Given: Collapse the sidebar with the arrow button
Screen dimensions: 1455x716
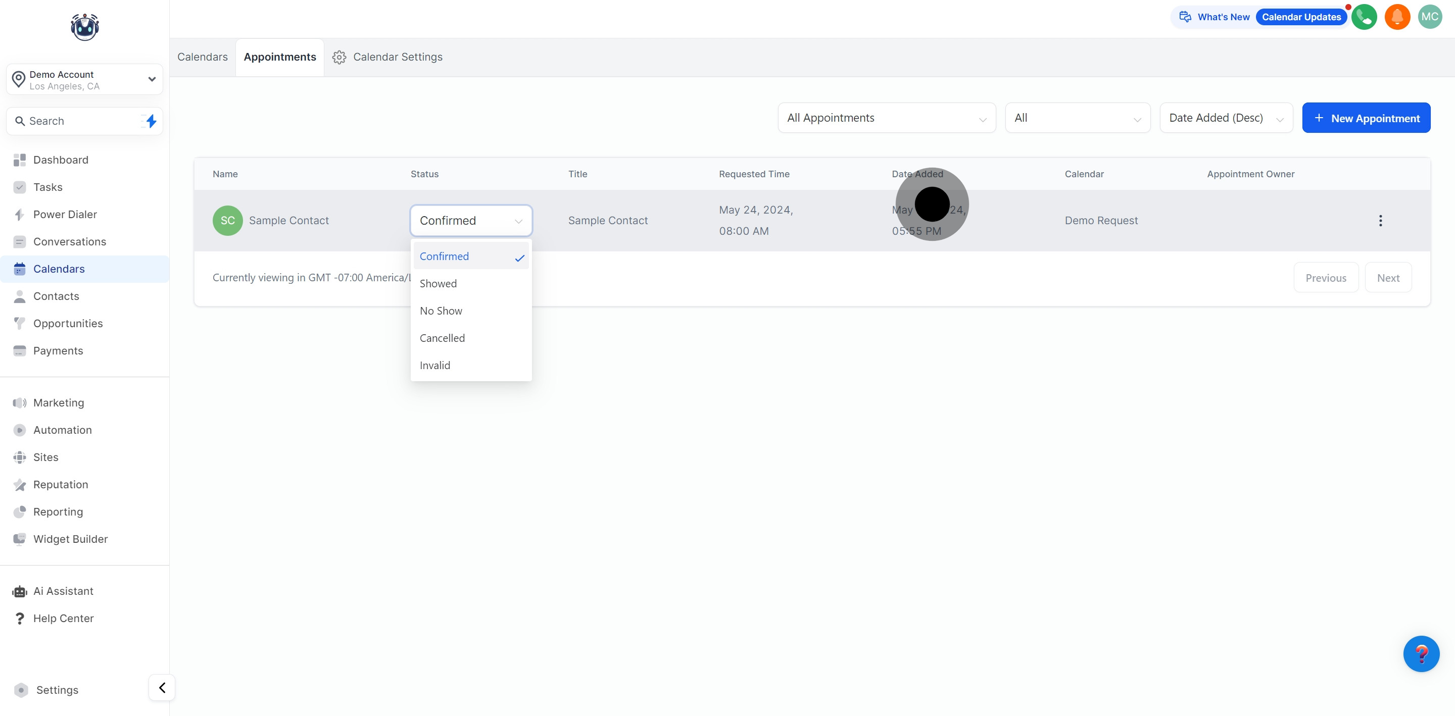Looking at the screenshot, I should click(162, 688).
